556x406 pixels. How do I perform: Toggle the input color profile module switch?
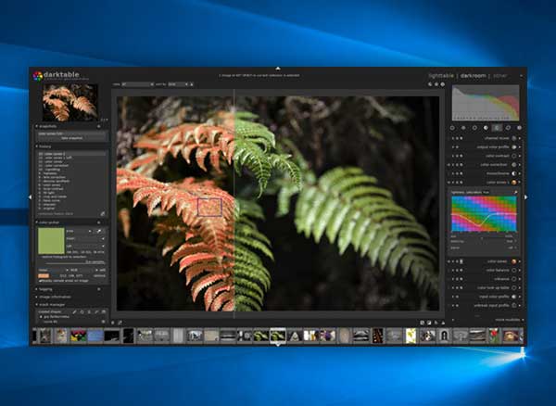[514, 297]
